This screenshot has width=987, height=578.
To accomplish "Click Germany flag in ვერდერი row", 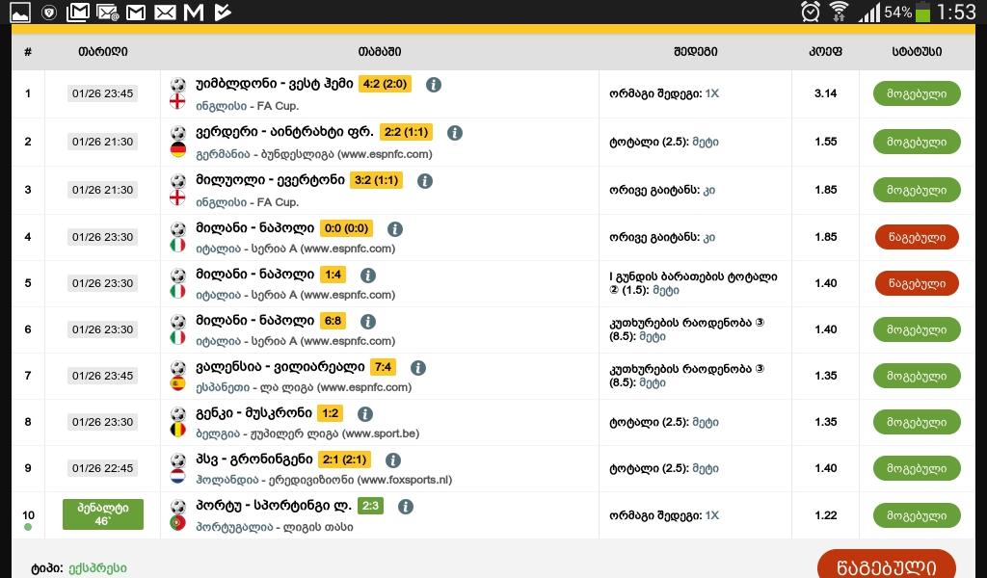I will tap(178, 149).
